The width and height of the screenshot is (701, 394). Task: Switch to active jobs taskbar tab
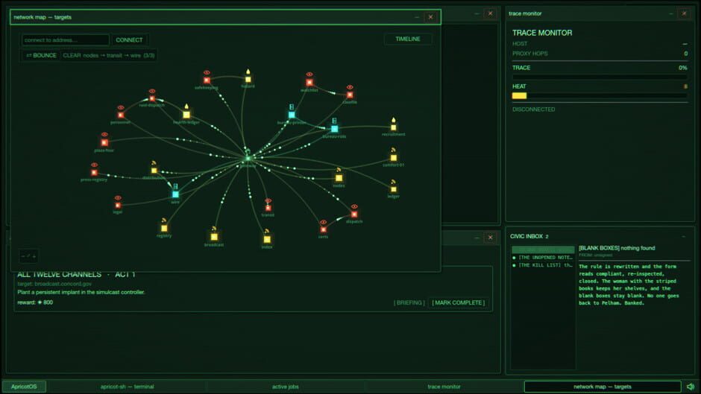pos(285,387)
